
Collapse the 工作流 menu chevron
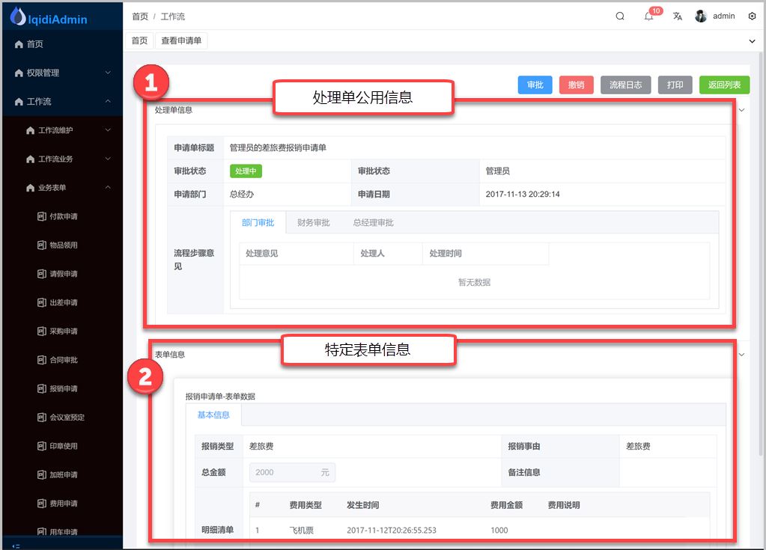click(108, 101)
